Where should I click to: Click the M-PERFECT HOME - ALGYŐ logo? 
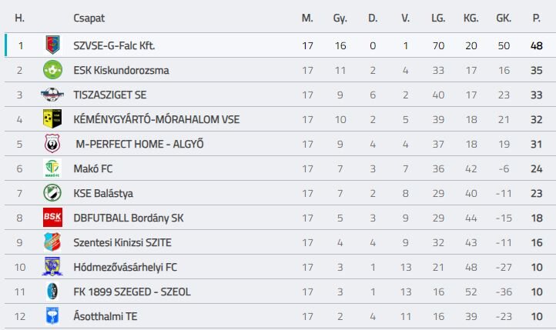click(52, 144)
